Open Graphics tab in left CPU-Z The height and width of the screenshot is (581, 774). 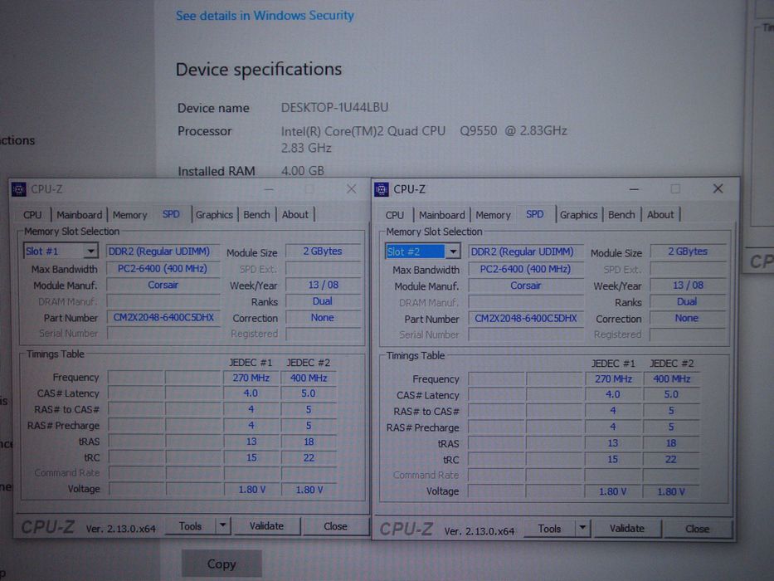(x=214, y=215)
